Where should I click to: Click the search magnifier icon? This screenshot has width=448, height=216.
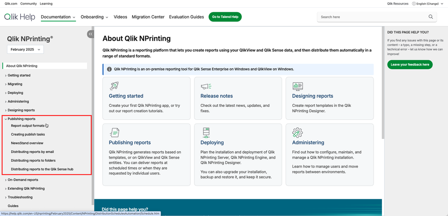click(430, 17)
